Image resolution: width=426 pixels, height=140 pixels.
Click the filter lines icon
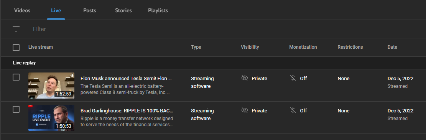click(x=16, y=29)
